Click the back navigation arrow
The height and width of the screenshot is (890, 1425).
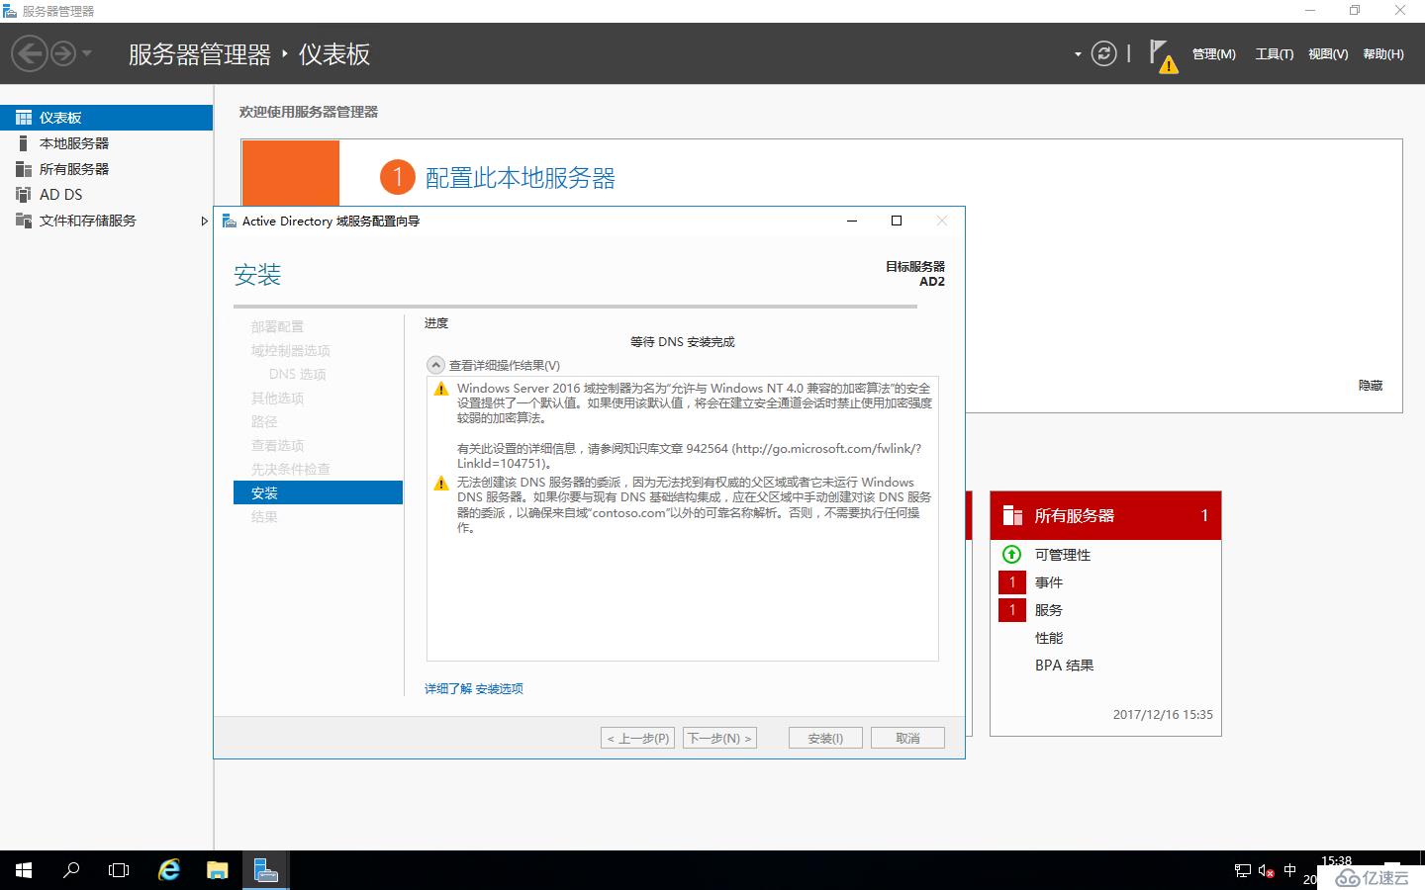pyautogui.click(x=30, y=53)
